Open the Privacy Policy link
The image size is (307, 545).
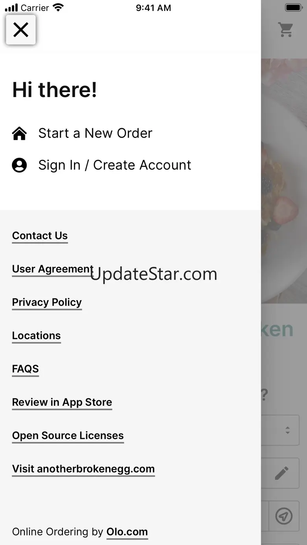coord(47,303)
